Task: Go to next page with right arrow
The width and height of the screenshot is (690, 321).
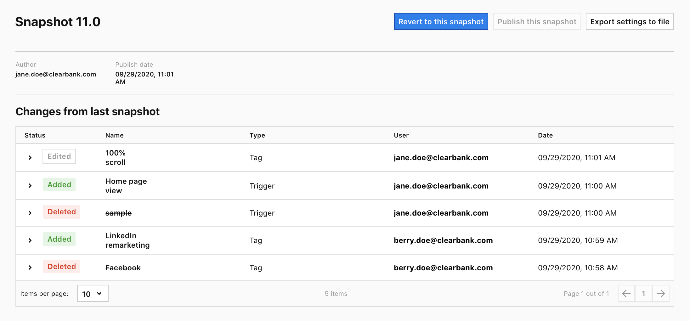Action: 661,294
